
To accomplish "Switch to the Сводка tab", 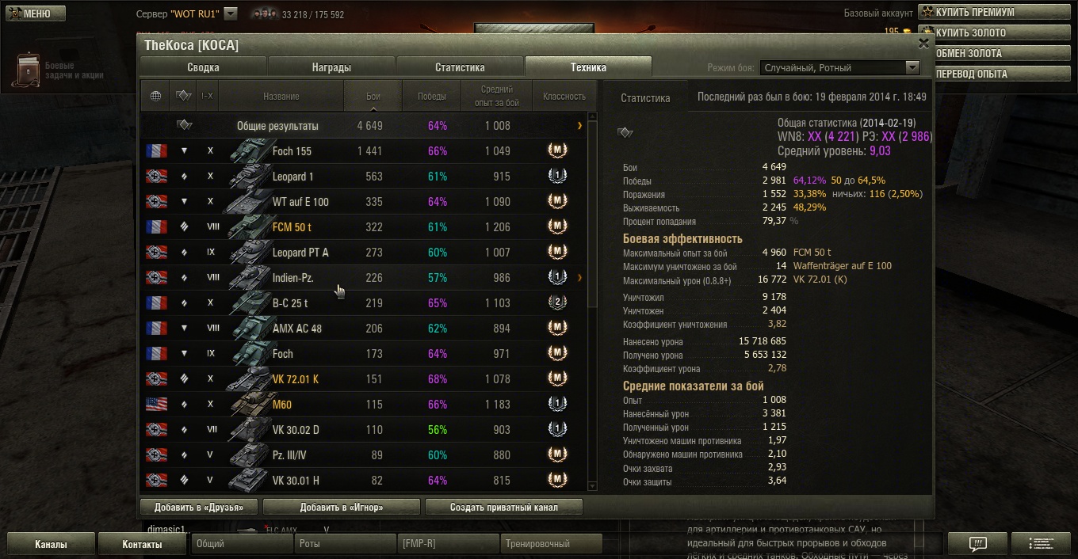I will click(x=203, y=67).
